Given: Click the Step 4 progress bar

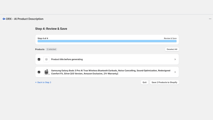Looking at the screenshot, I should tap(107, 41).
